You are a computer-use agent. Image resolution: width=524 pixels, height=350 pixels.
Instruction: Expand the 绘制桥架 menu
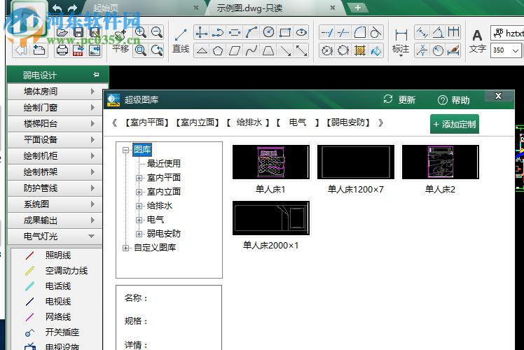[x=55, y=172]
